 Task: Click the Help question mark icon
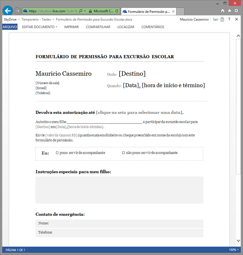[x=229, y=19]
